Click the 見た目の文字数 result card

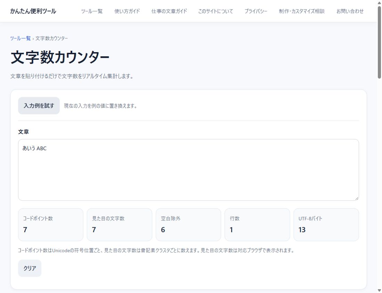(120, 225)
